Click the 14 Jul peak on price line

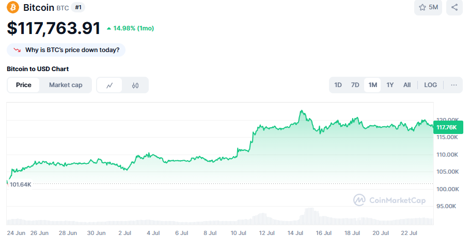coord(302,111)
